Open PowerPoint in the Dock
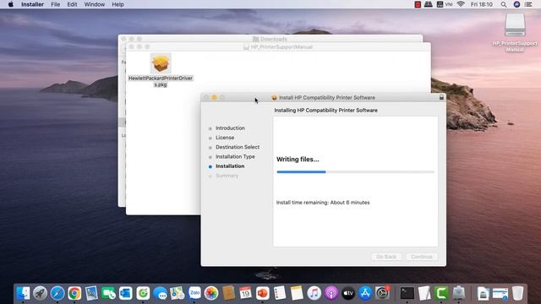Image resolution: width=541 pixels, height=304 pixels. point(263,293)
